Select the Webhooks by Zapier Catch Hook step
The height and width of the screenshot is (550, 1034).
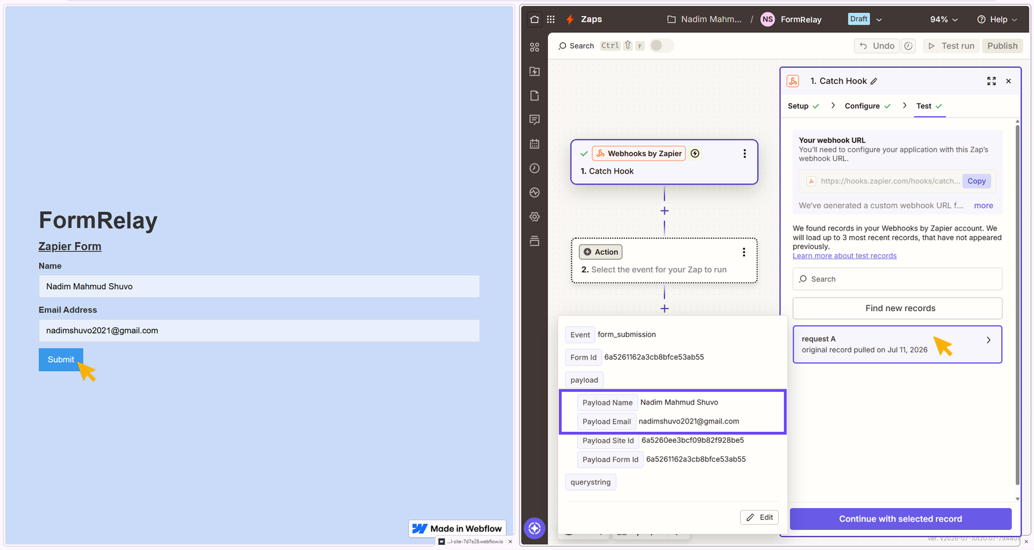coord(664,162)
